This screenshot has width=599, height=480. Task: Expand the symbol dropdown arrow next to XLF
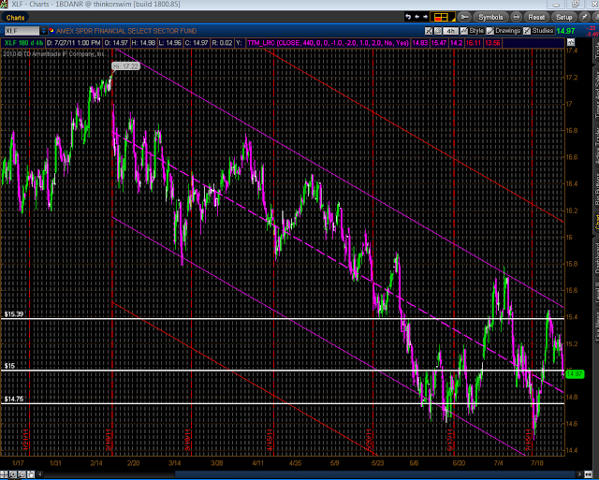point(44,31)
